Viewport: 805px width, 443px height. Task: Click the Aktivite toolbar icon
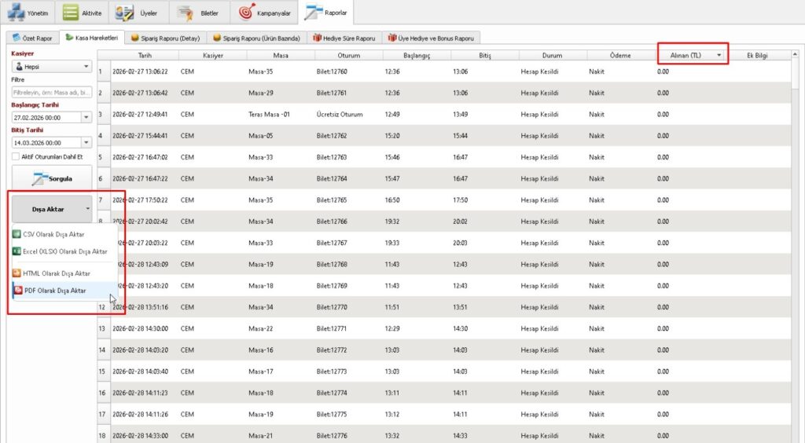tap(71, 13)
